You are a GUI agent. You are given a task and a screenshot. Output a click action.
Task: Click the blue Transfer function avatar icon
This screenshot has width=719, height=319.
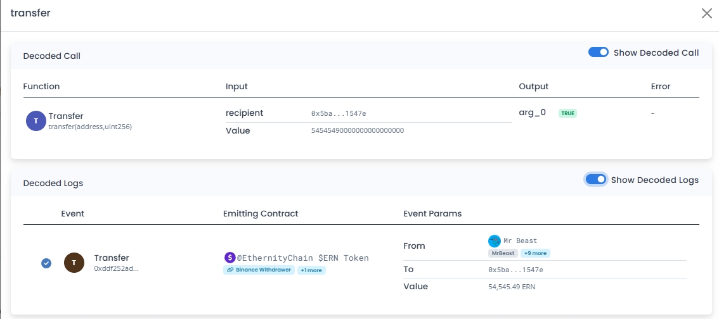[36, 120]
